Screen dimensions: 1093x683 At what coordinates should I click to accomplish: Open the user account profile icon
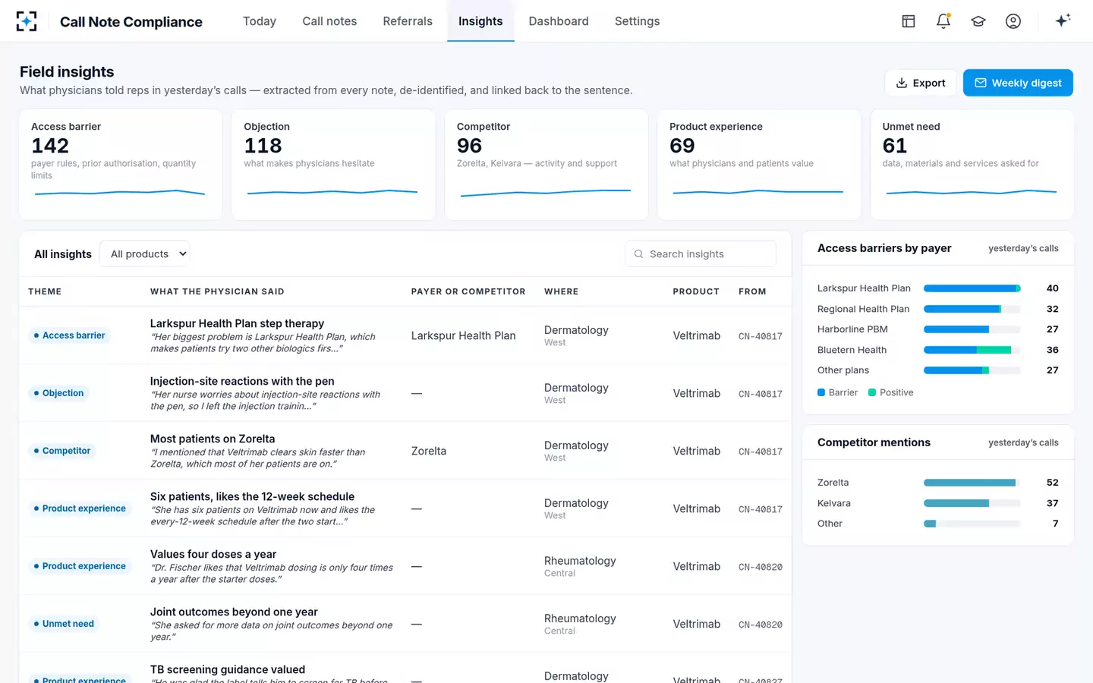(x=1013, y=21)
